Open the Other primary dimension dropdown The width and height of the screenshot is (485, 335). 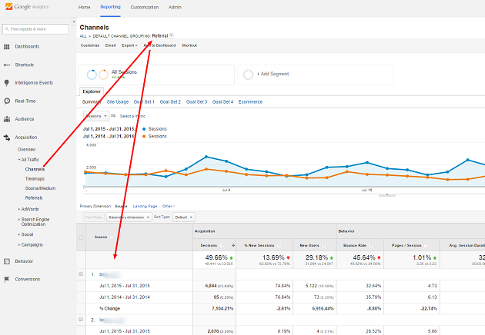tap(169, 206)
